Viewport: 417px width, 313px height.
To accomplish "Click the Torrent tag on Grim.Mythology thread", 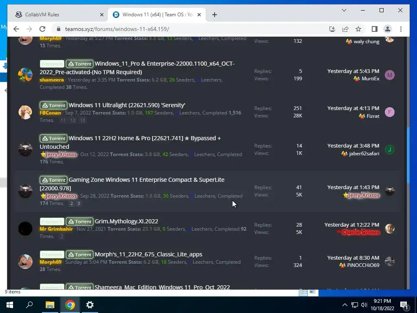I will (x=79, y=221).
